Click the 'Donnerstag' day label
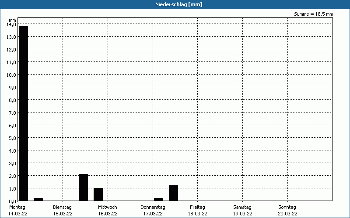 pos(153,208)
